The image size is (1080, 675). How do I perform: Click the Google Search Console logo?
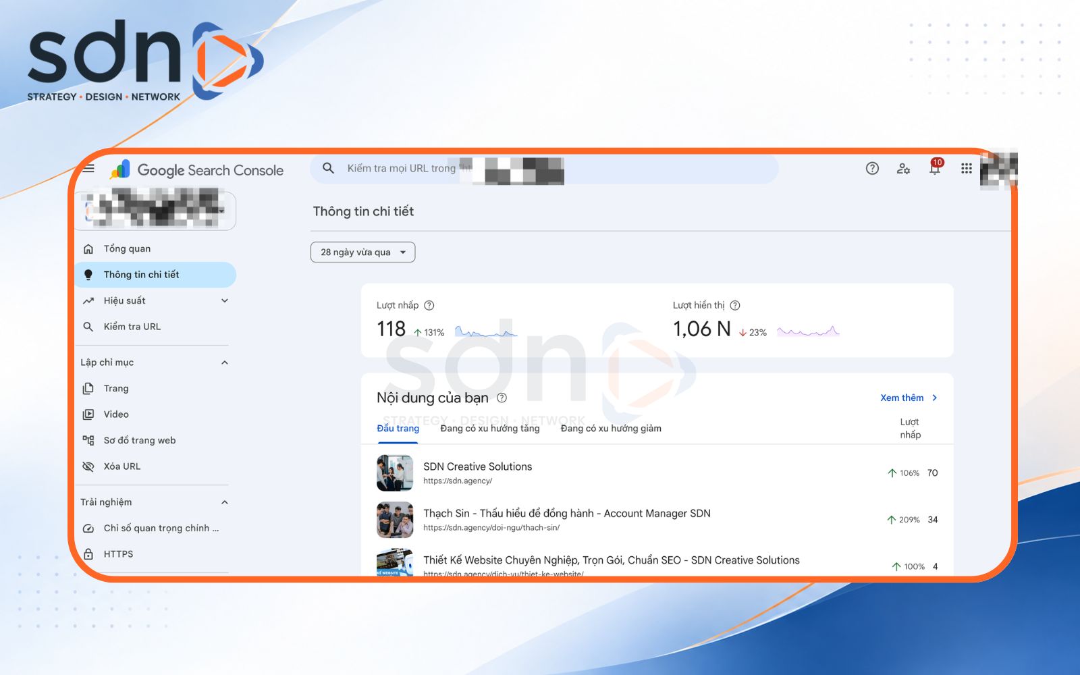click(197, 170)
